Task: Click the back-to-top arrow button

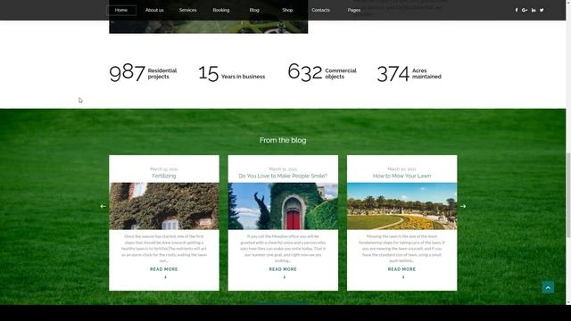Action: point(548,287)
